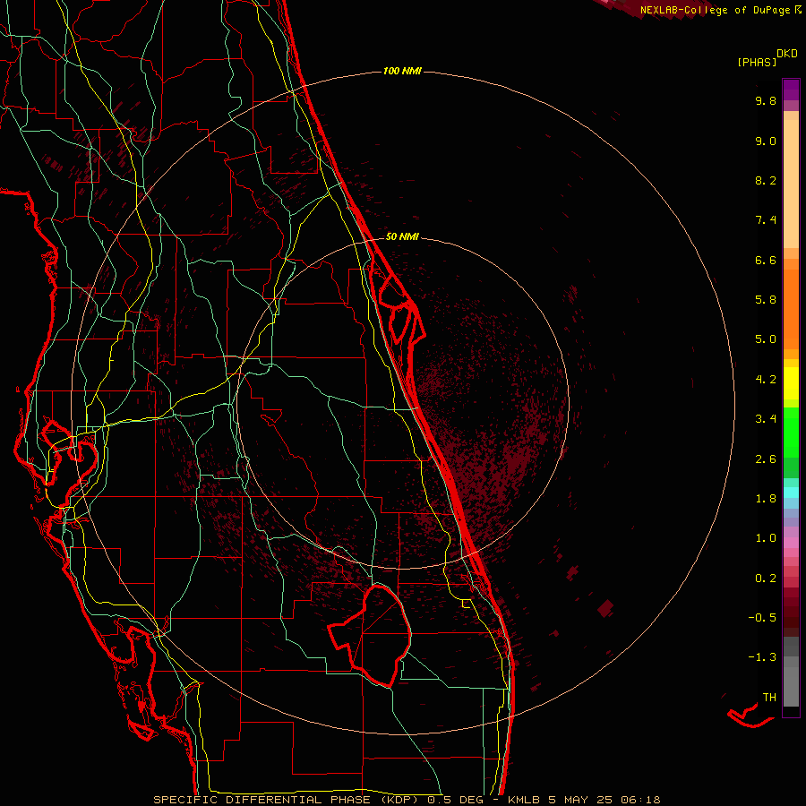Click the 100 NMI range ring label
Image resolution: width=806 pixels, height=806 pixels.
402,71
